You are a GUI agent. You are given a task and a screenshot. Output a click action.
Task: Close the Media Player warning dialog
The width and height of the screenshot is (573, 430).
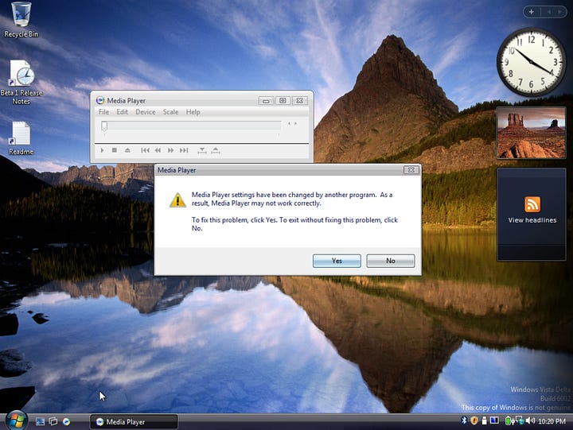click(411, 170)
